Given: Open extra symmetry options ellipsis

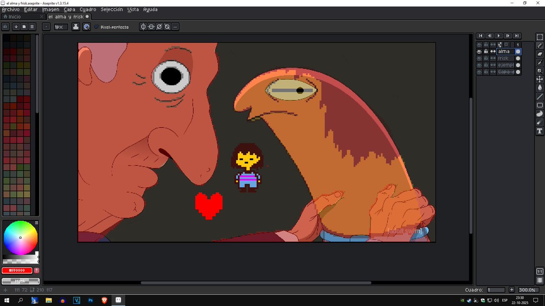Looking at the screenshot, I should coord(175,27).
